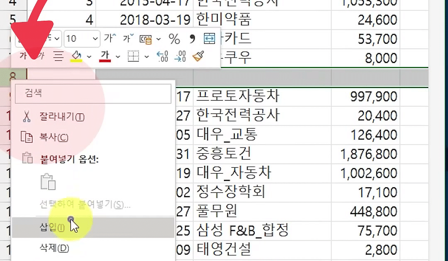Select the 24,600 amount cell
This screenshot has width=448, height=261.
pyautogui.click(x=365, y=20)
